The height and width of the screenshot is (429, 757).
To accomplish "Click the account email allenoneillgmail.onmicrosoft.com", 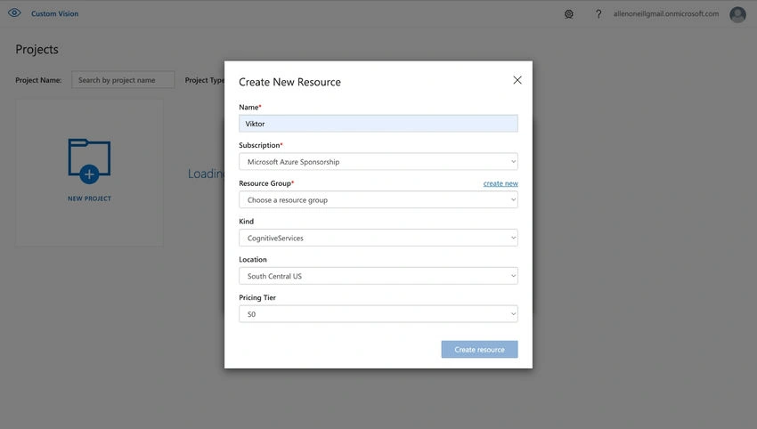I will pyautogui.click(x=666, y=13).
